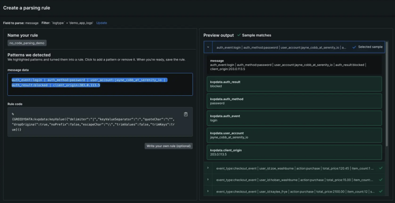Click the 'Create a parsing rule' title
The height and width of the screenshot is (203, 395).
coord(27,8)
